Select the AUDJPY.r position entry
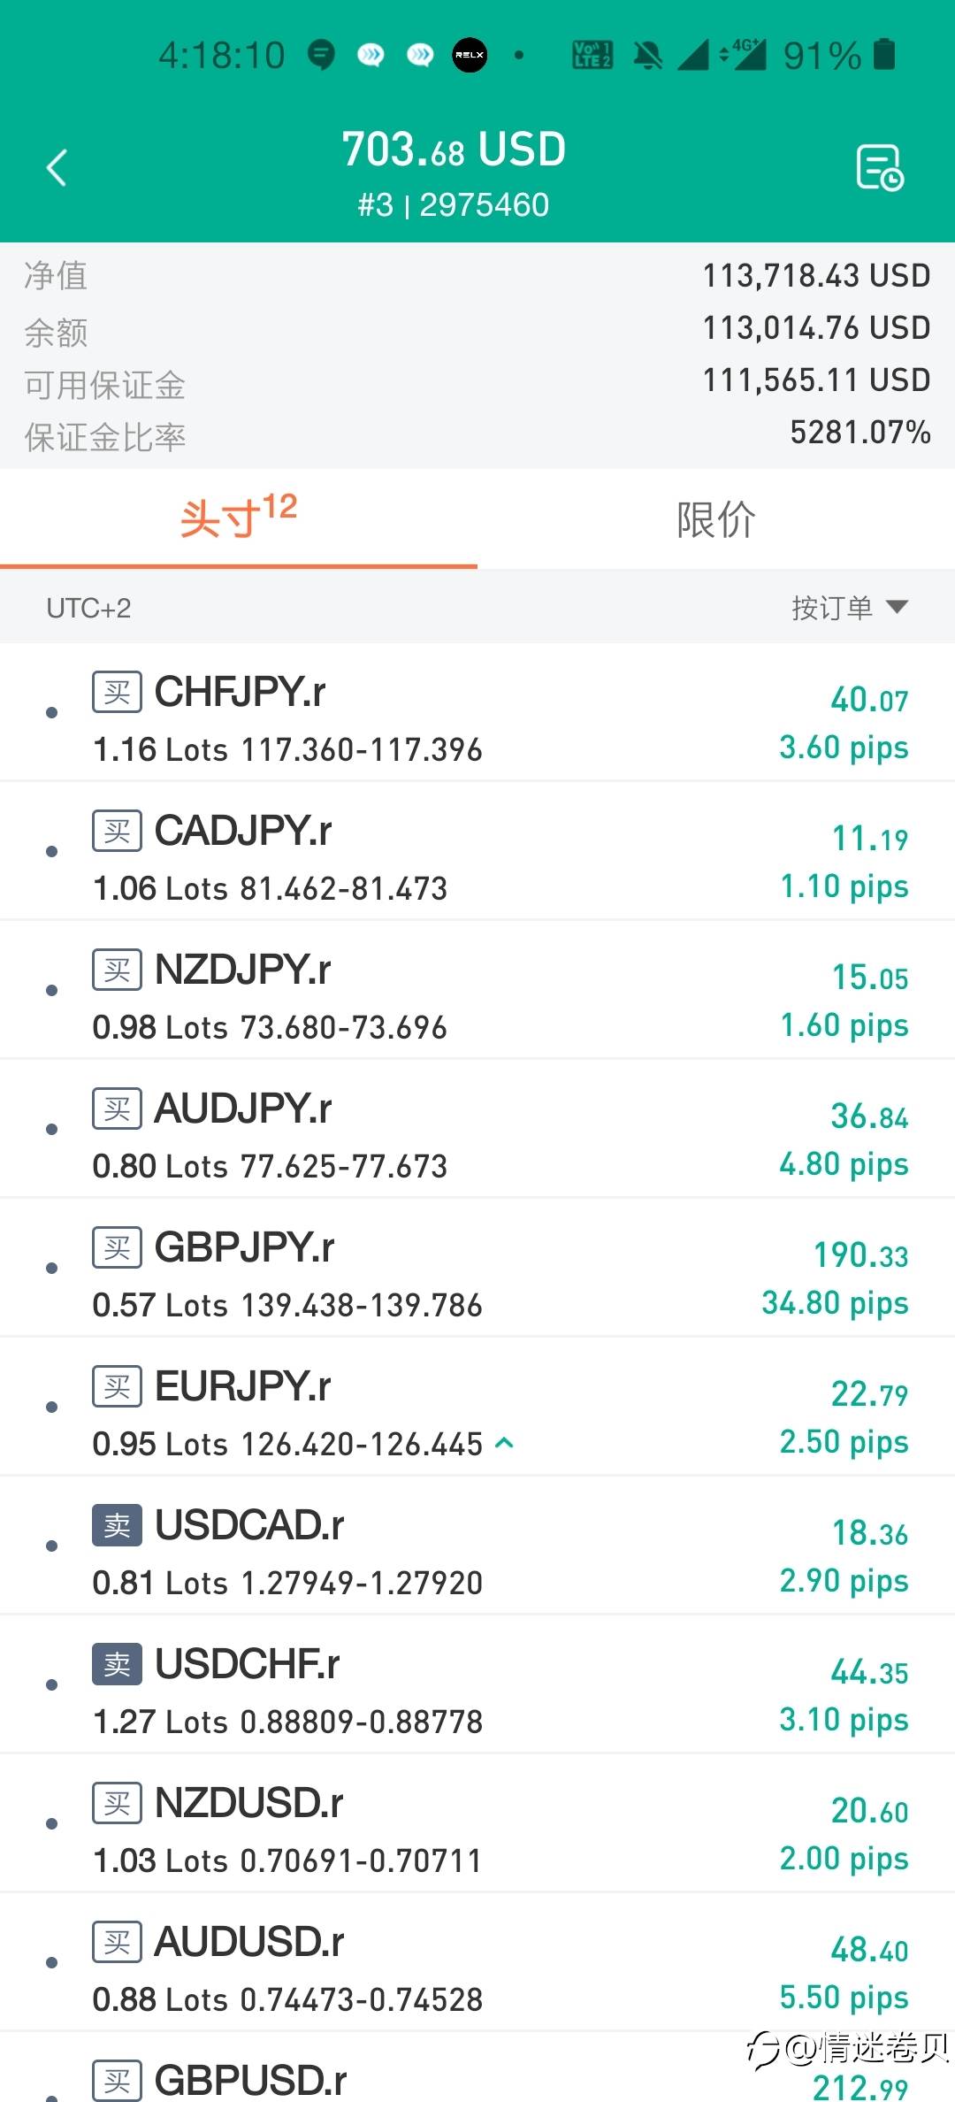The image size is (955, 2102). [x=477, y=1129]
